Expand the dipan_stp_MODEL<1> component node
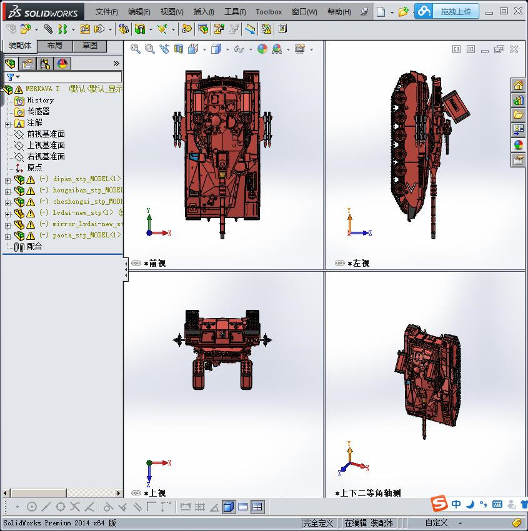 (x=7, y=180)
